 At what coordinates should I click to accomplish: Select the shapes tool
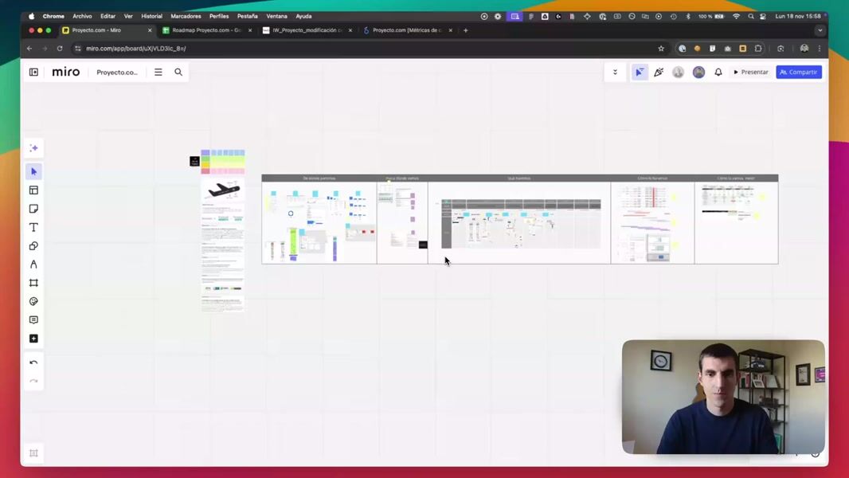coord(33,246)
